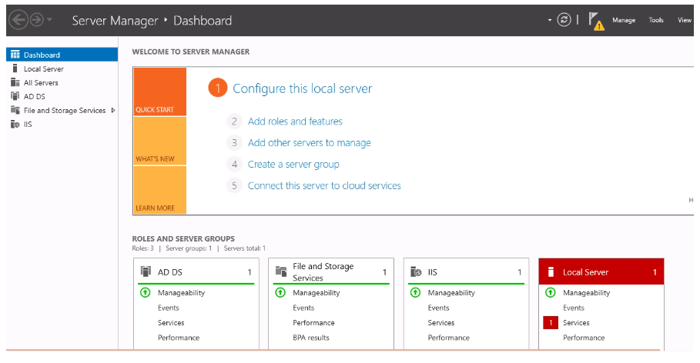Image resolution: width=700 pixels, height=363 pixels.
Task: Click the IIS tile header icon
Action: tap(416, 271)
